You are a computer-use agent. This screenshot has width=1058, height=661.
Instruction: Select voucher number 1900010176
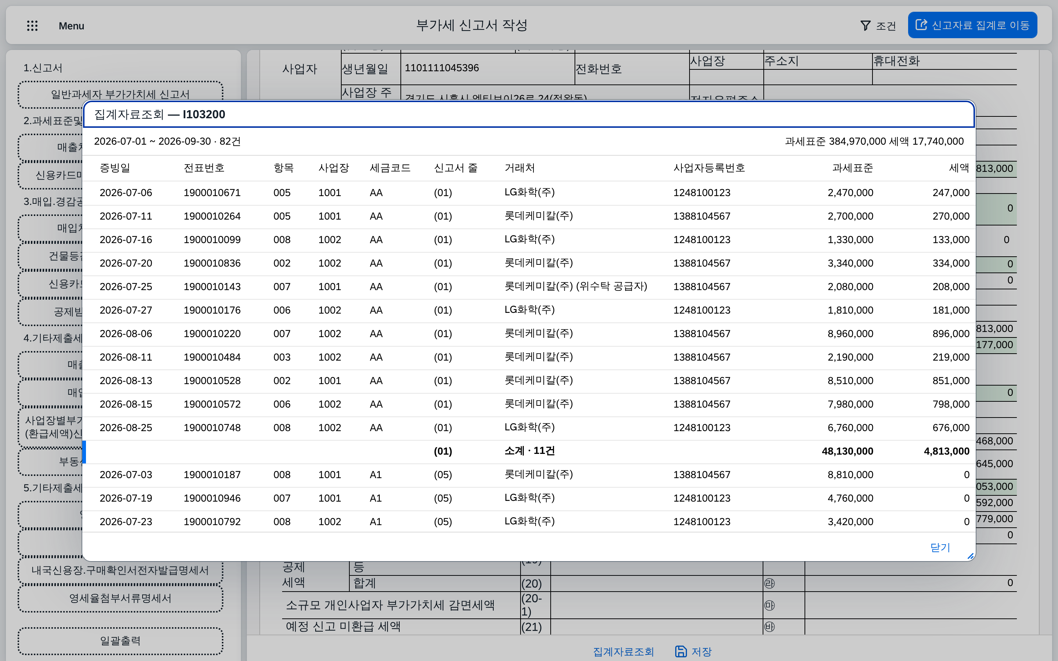pos(212,310)
